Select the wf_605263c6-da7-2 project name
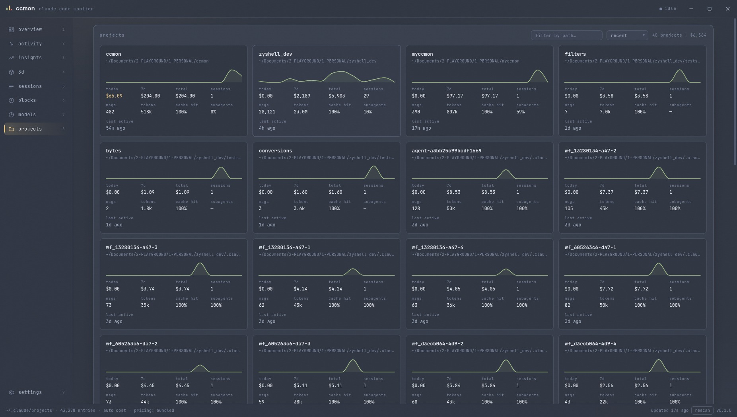This screenshot has height=417, width=737. point(132,344)
